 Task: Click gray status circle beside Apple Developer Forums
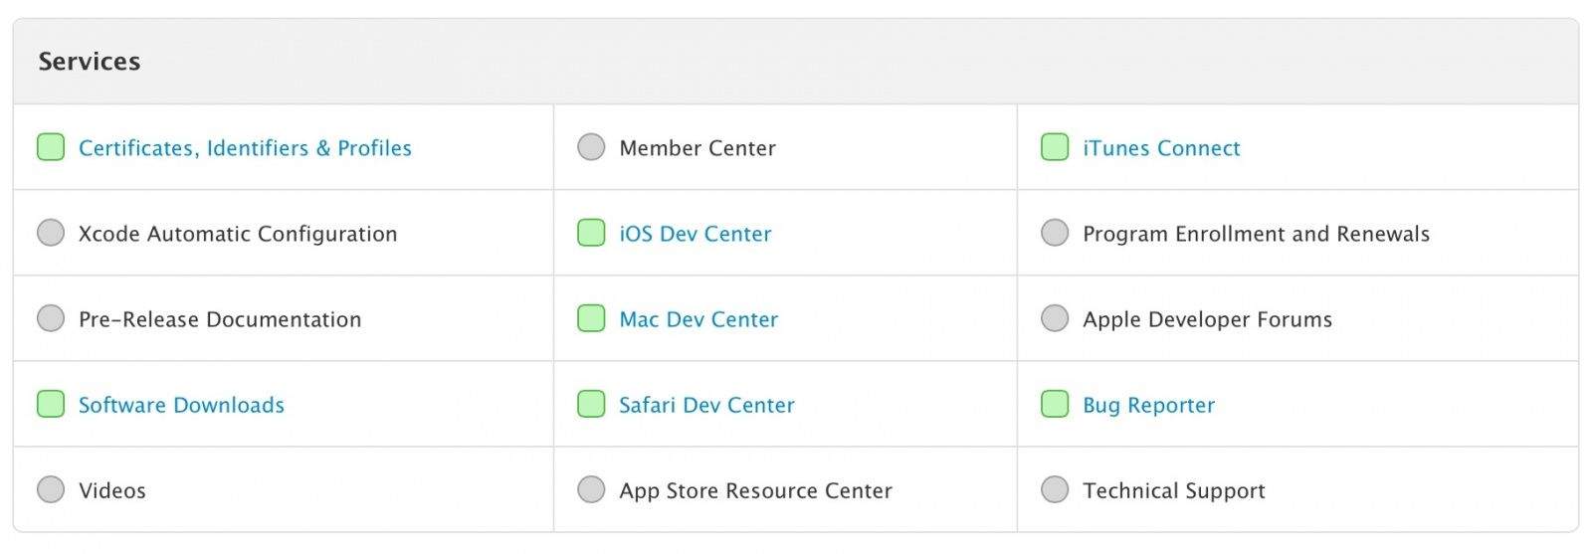tap(1055, 319)
